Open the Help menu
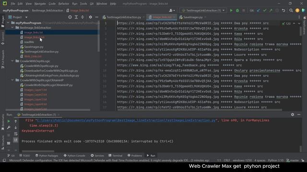Viewport: 307px width, 172px height. (113, 4)
